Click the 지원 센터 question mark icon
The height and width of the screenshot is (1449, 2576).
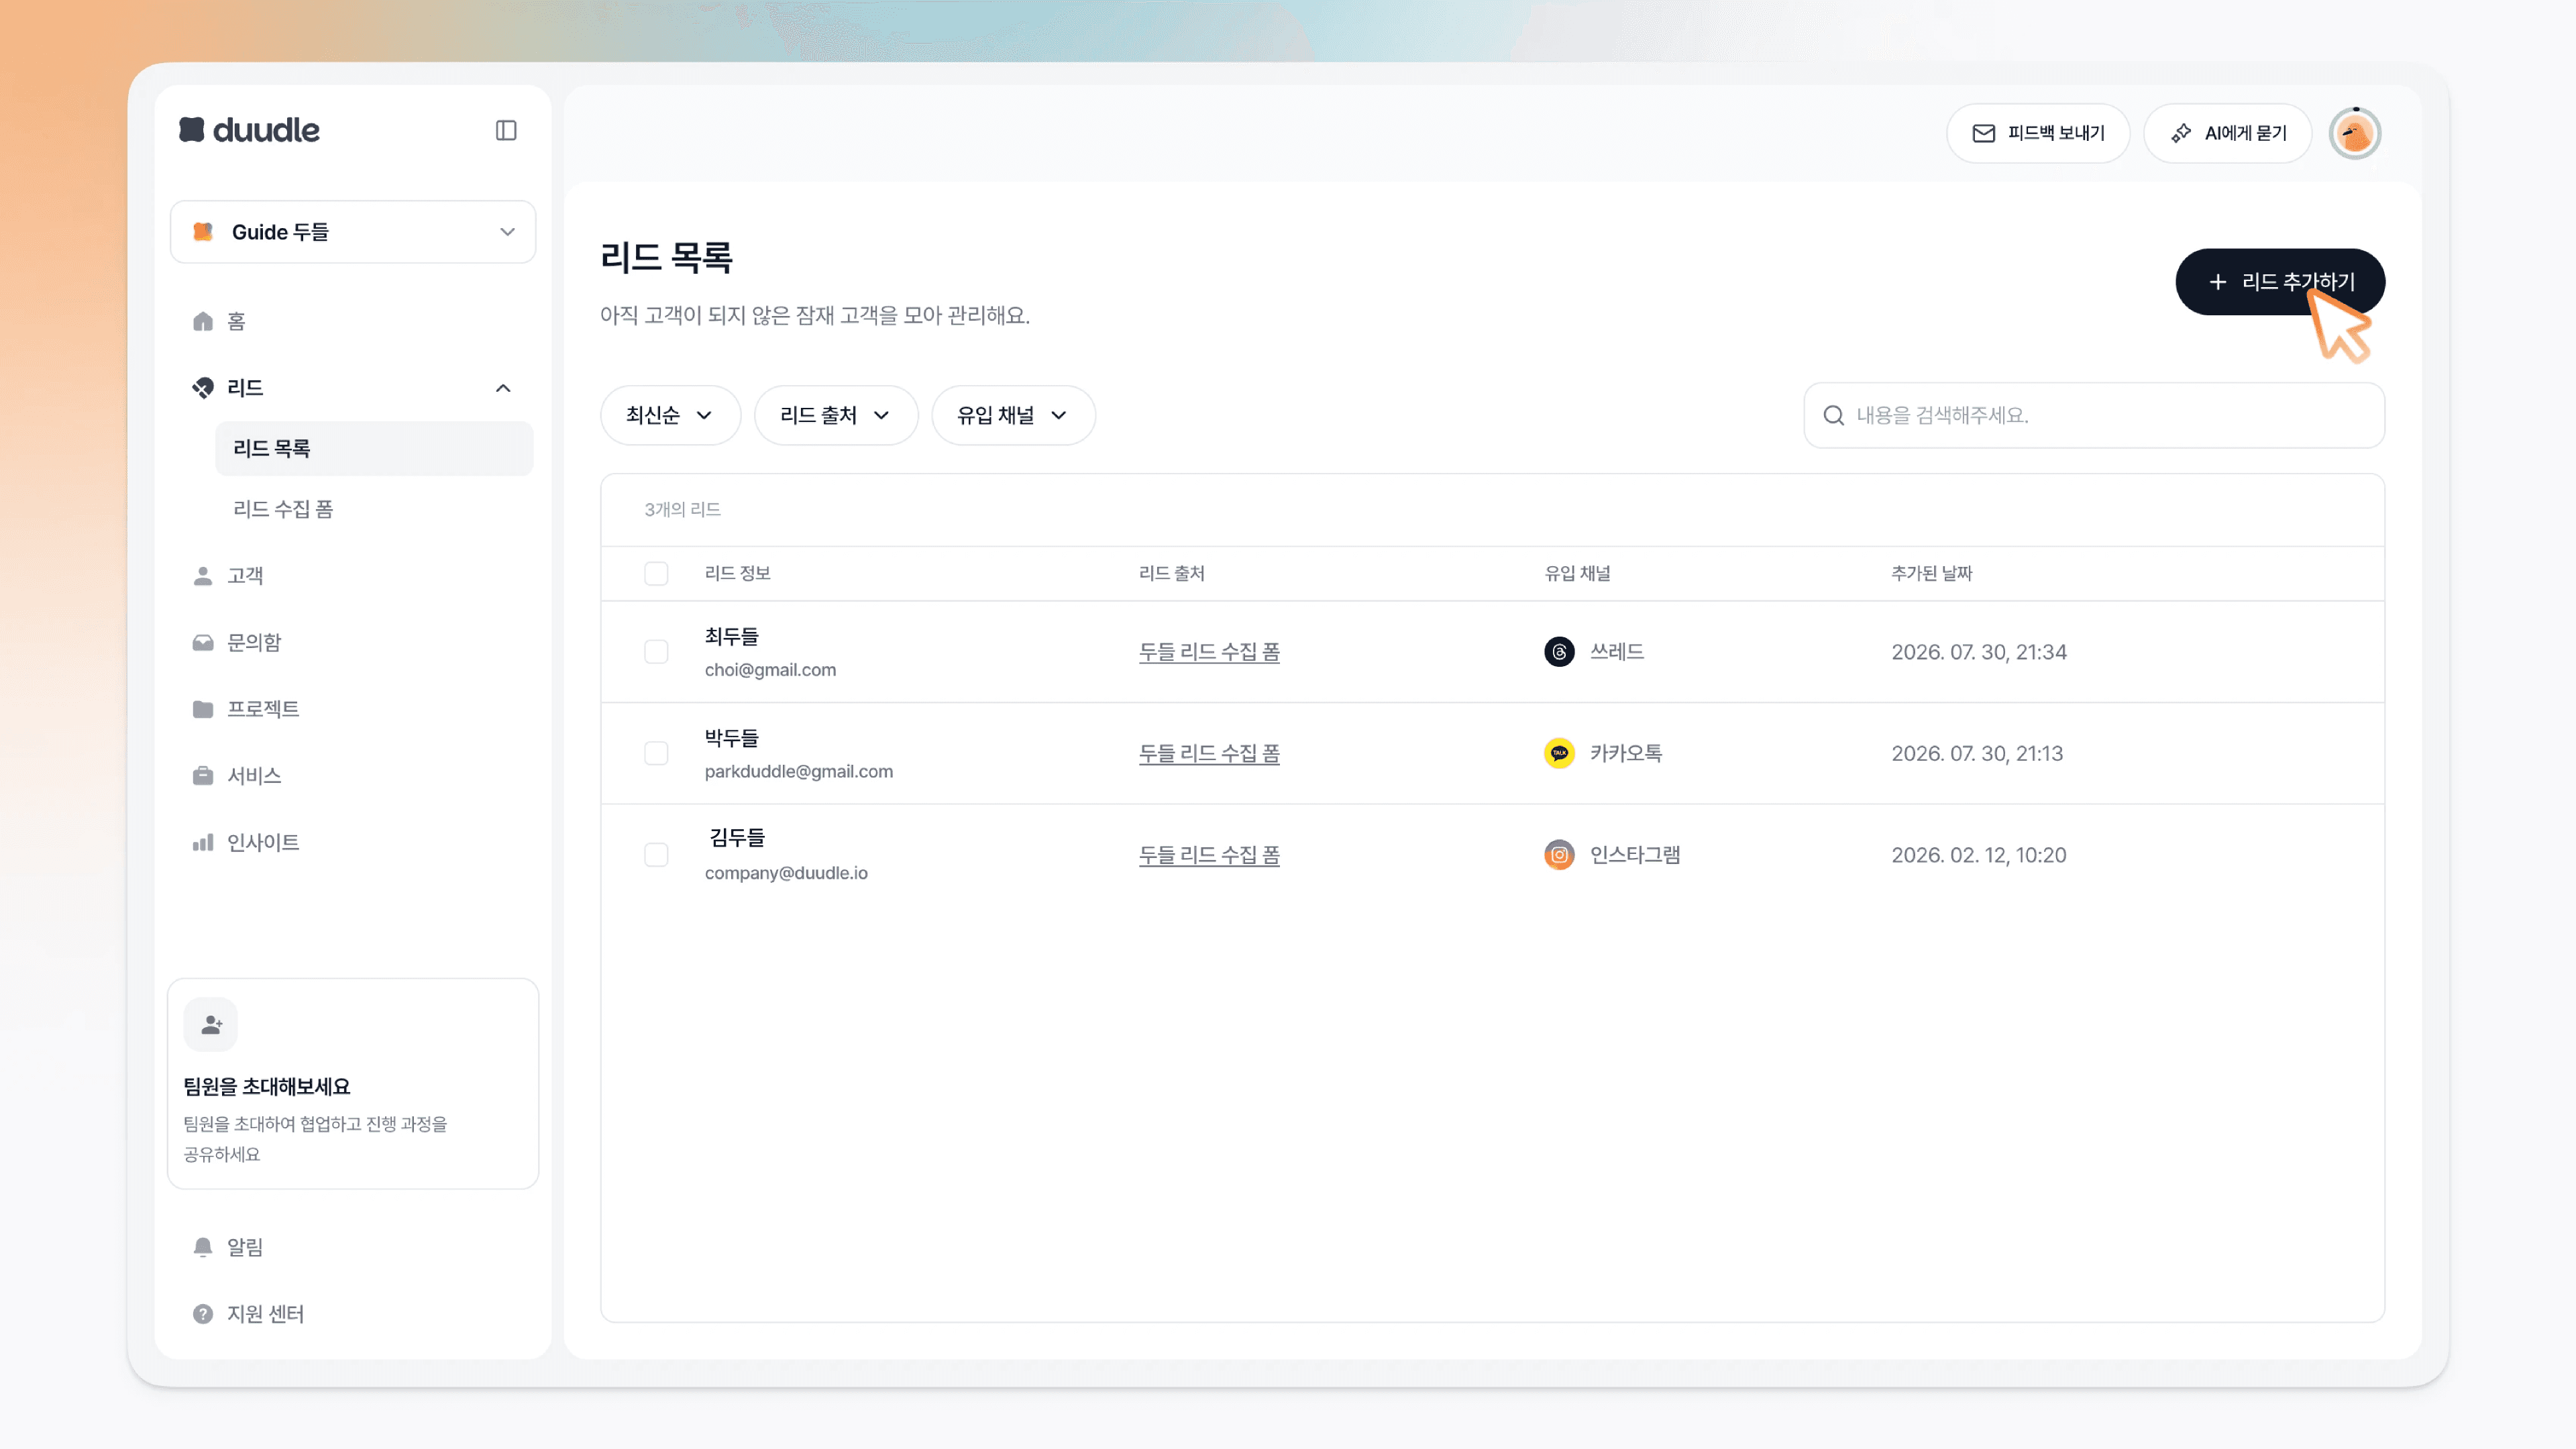coord(203,1314)
